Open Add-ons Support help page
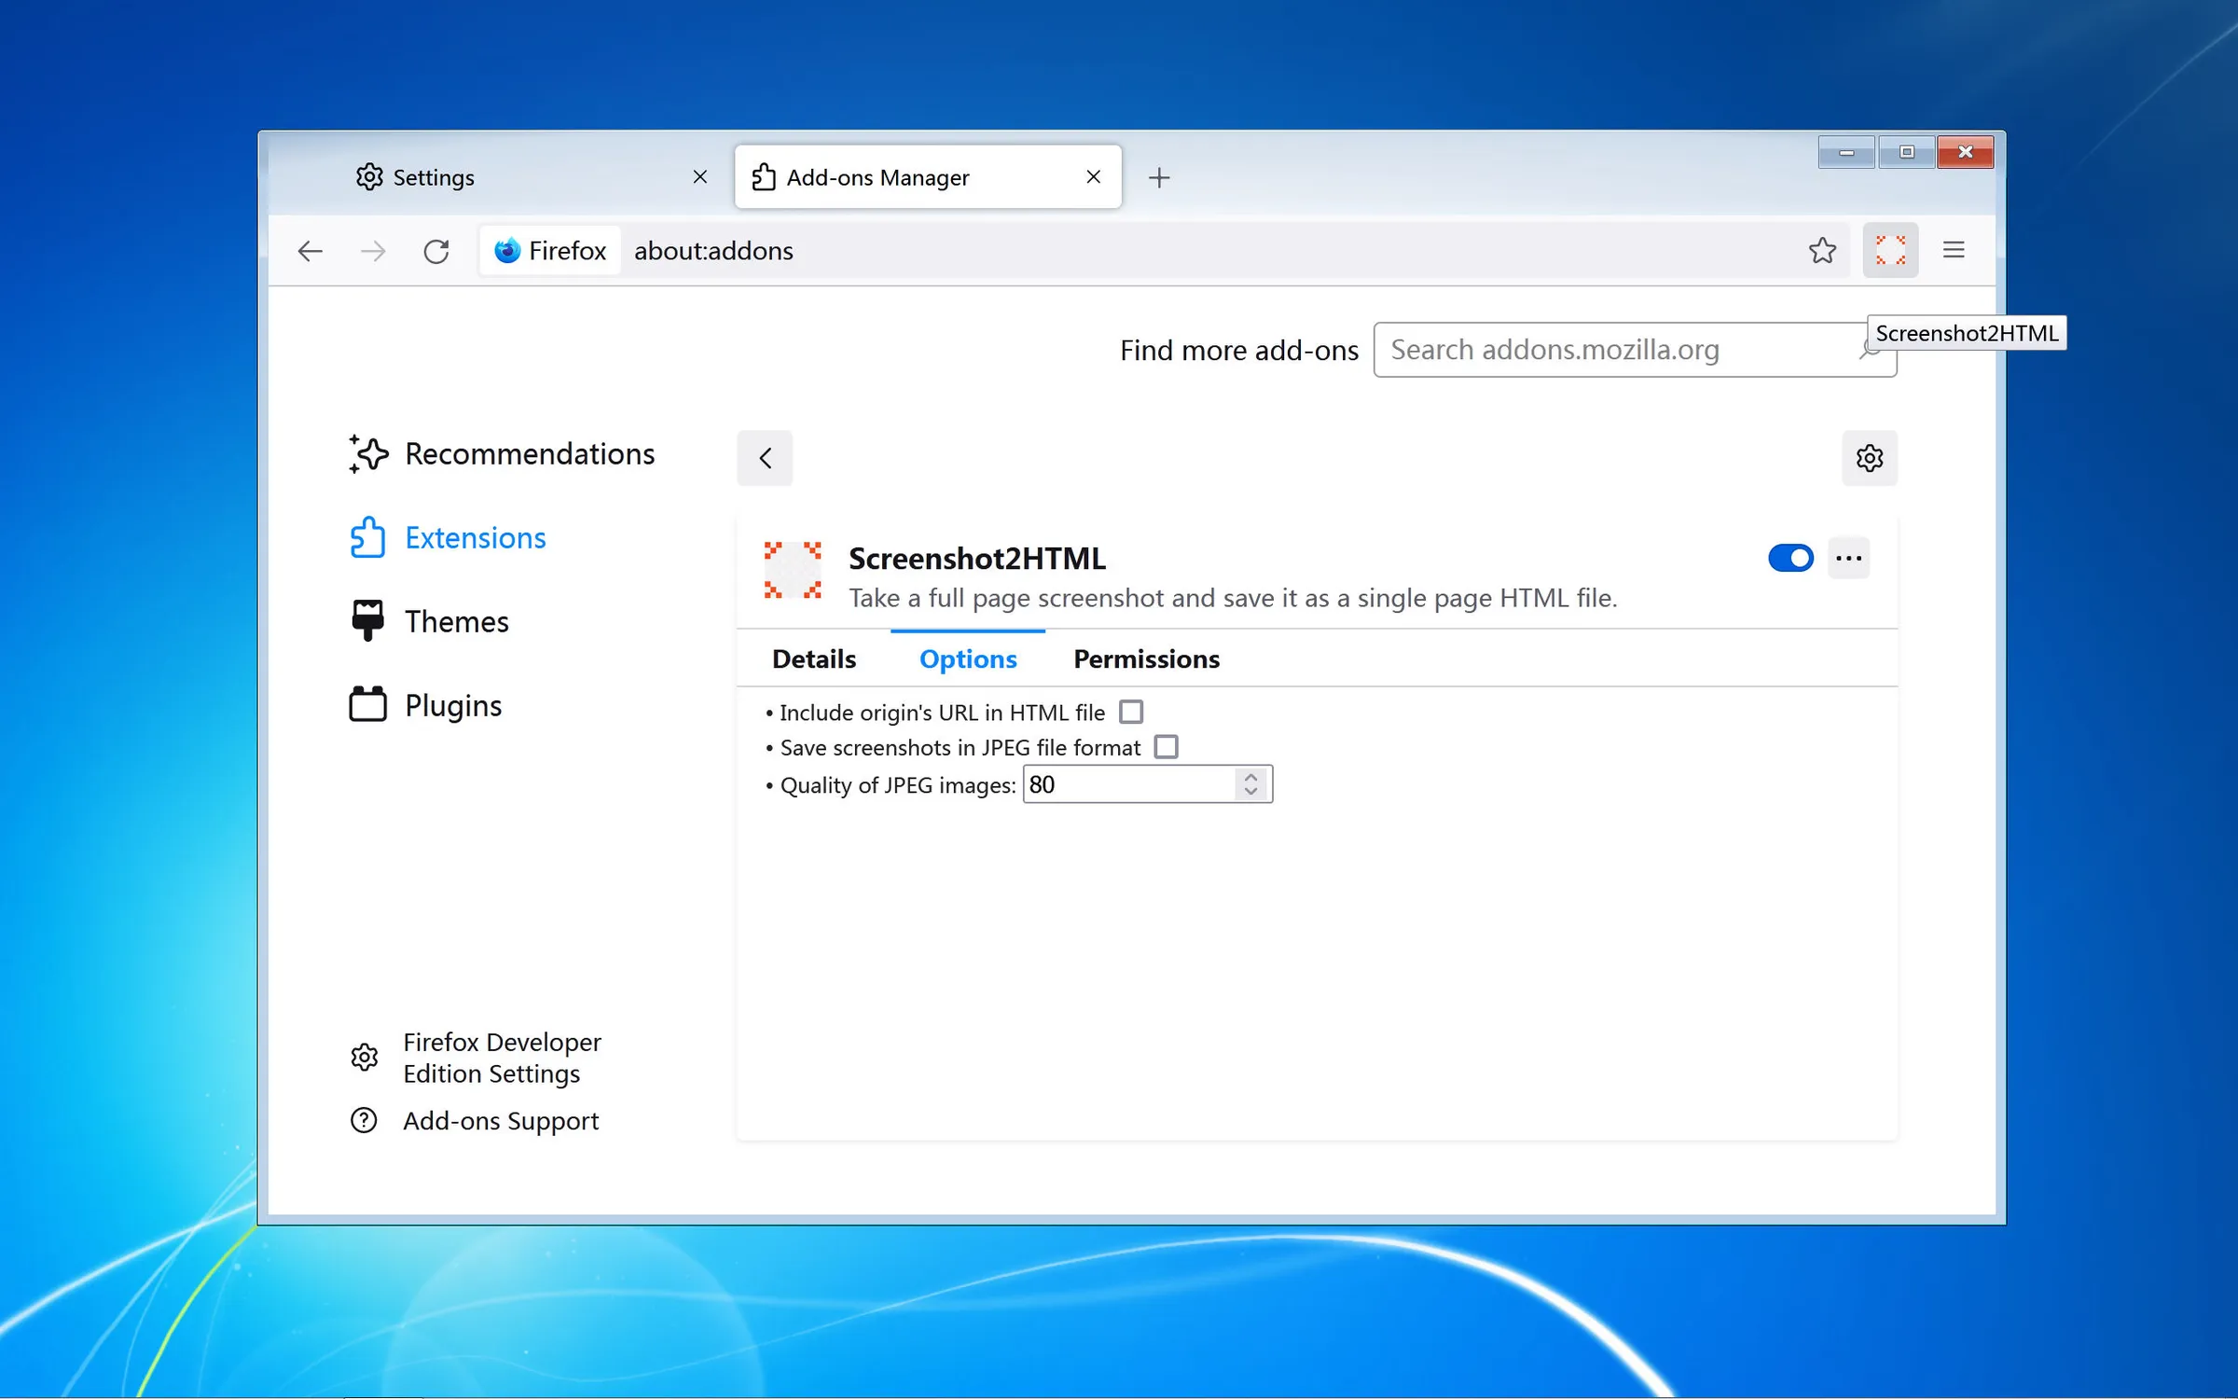Viewport: 2238px width, 1399px height. pos(501,1120)
